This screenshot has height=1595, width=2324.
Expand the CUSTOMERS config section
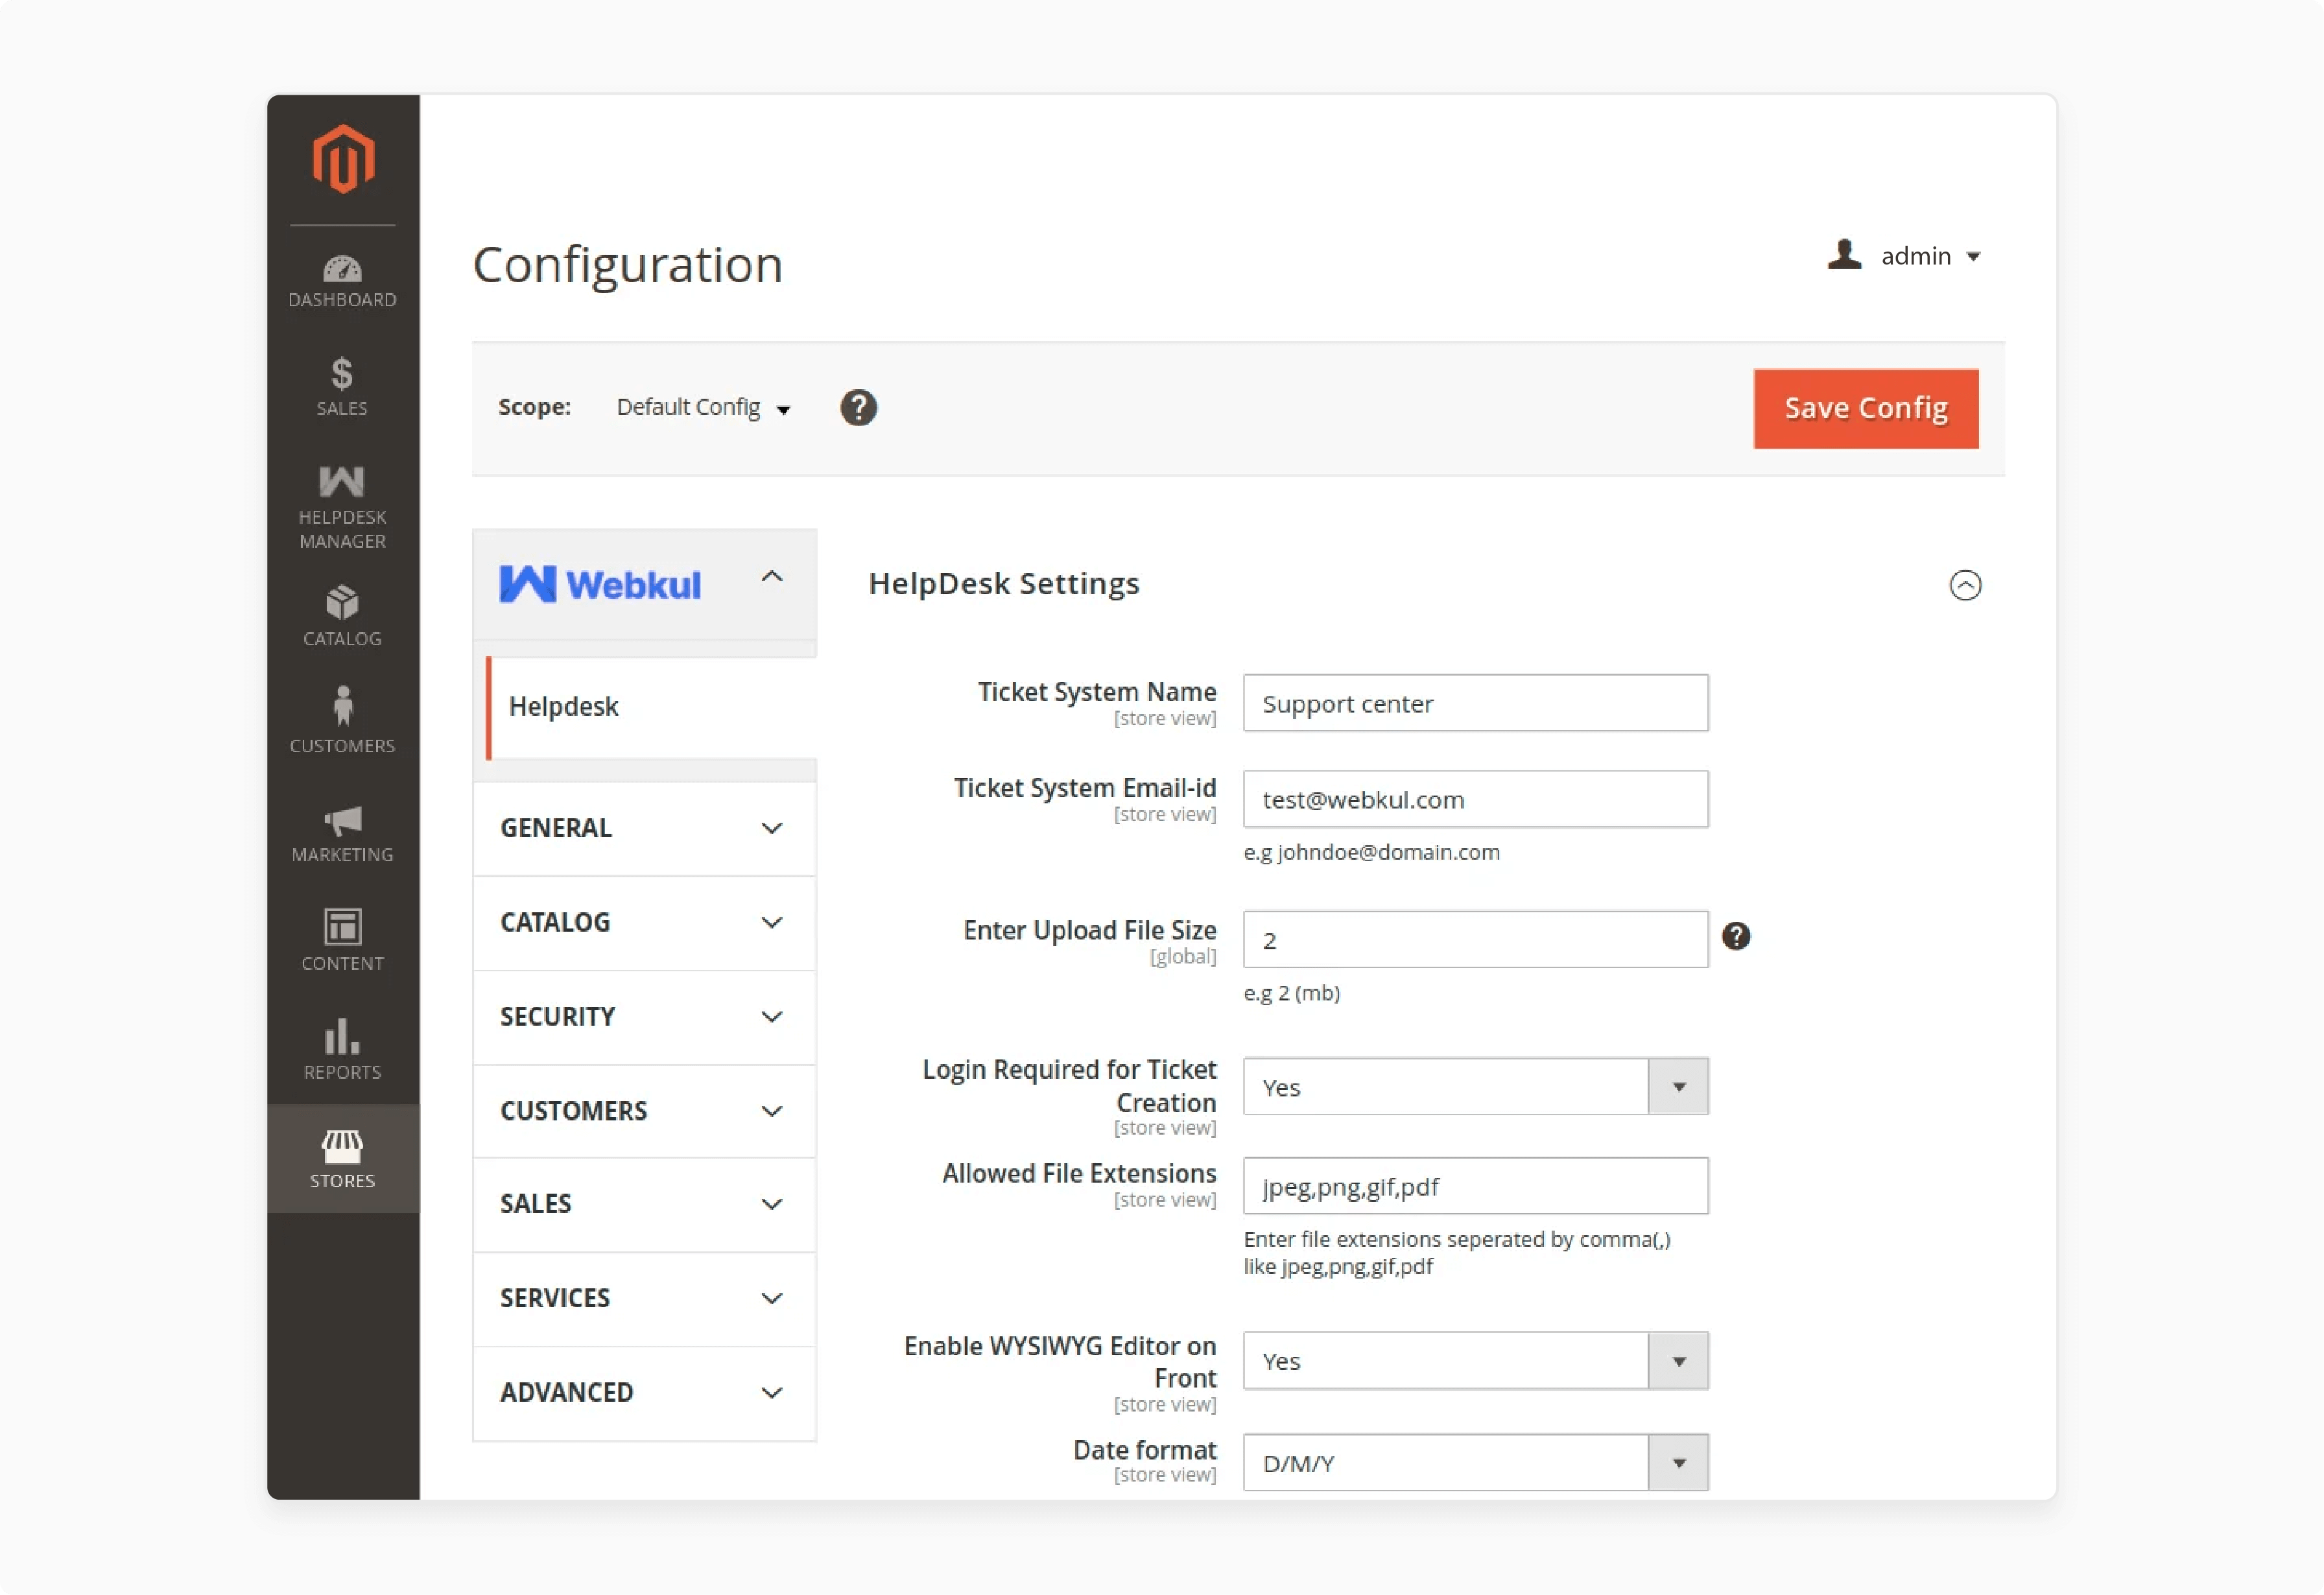coord(644,1111)
